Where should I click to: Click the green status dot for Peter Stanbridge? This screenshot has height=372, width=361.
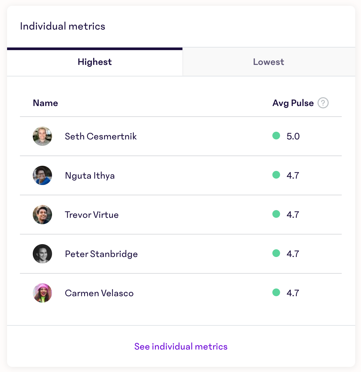(276, 253)
